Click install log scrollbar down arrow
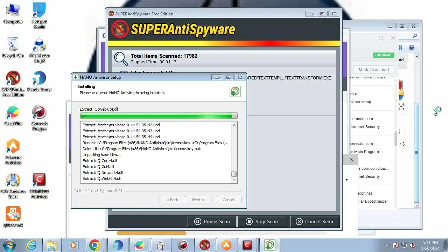This screenshot has width=448, height=252. [x=234, y=180]
